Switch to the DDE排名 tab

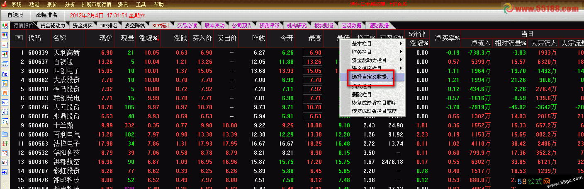click(109, 25)
